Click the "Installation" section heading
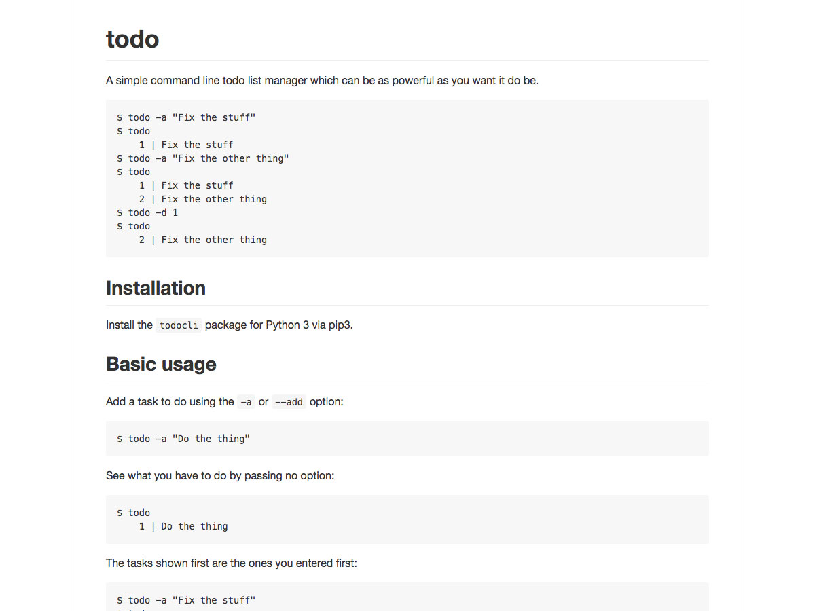 [156, 288]
